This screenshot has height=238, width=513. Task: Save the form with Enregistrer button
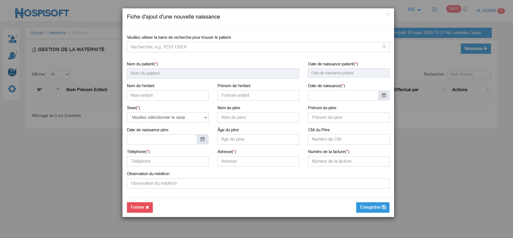pyautogui.click(x=373, y=207)
